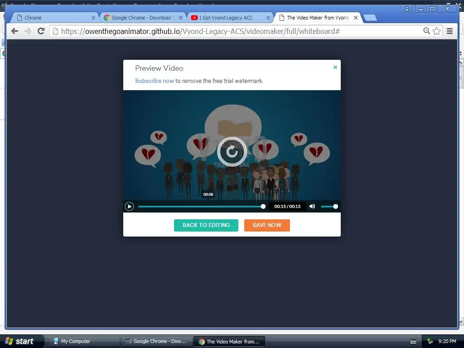Click the system tray network icon

pos(430,341)
